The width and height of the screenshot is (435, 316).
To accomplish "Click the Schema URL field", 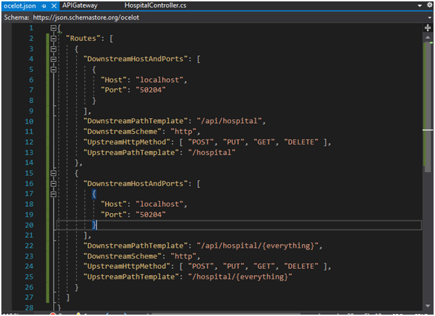I will click(x=229, y=17).
